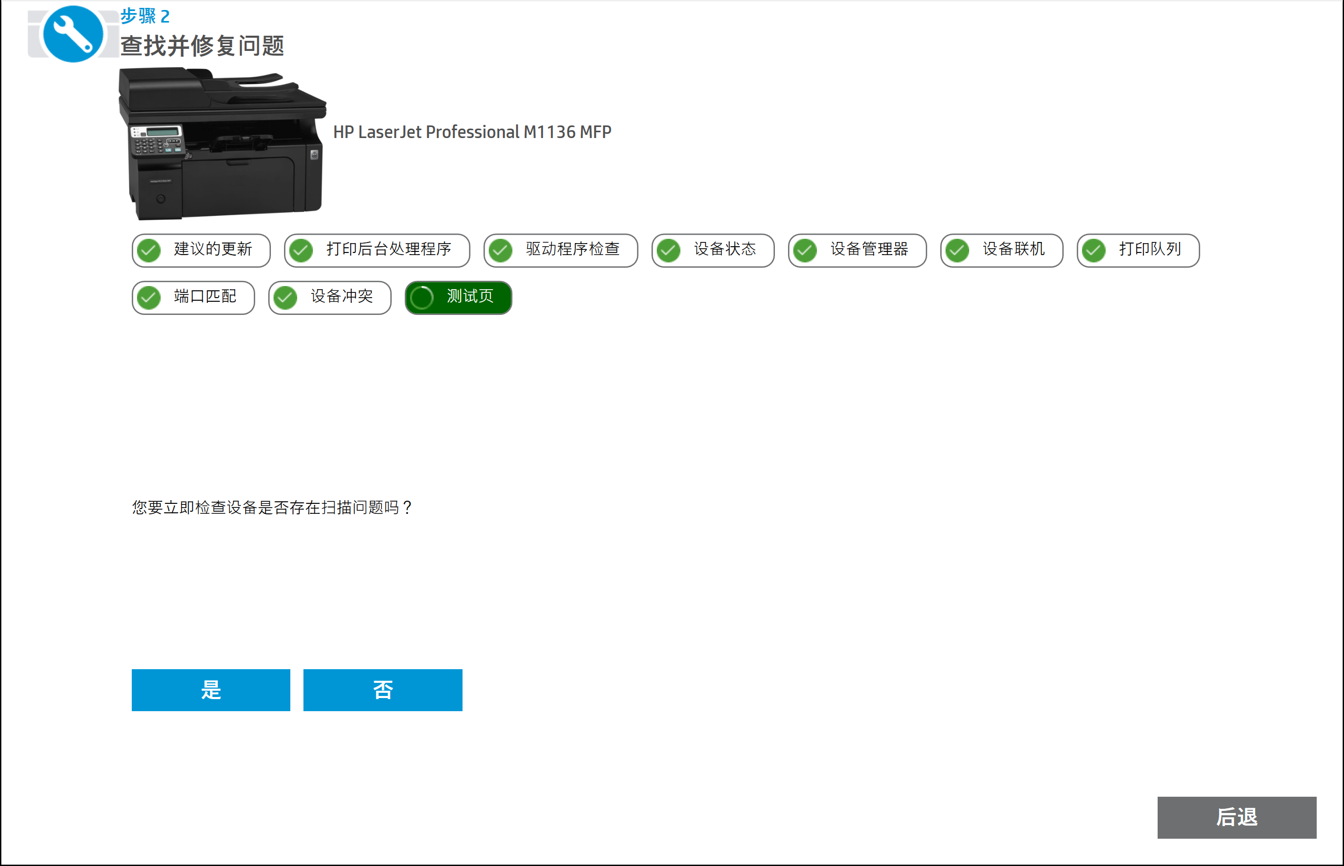Click the checkmark icon beside 设备联机
Screen dimensions: 1344x866
click(958, 250)
